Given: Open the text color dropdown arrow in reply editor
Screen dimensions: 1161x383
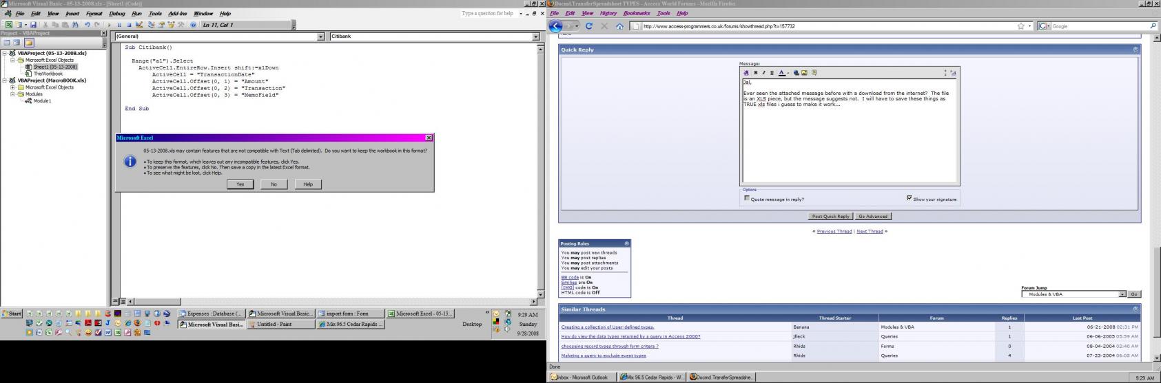Looking at the screenshot, I should coord(788,73).
